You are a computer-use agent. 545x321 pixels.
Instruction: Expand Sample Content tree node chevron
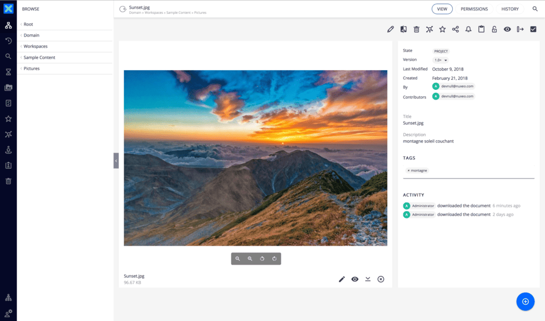click(21, 57)
